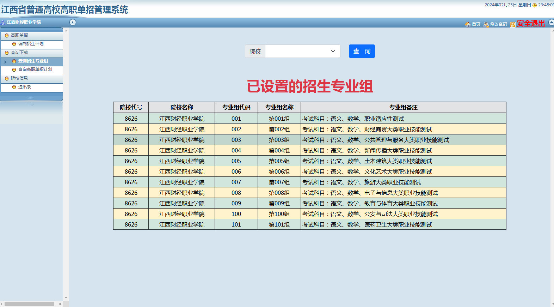The height and width of the screenshot is (307, 554).
Task: Click the home icon next to 首页
Action: [468, 24]
